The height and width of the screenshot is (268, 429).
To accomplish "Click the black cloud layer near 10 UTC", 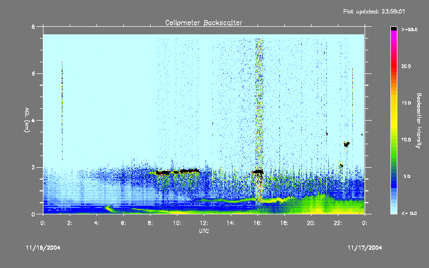I will tap(178, 172).
